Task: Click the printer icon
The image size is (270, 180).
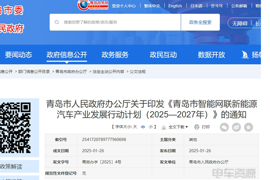Action: pyautogui.click(x=197, y=127)
